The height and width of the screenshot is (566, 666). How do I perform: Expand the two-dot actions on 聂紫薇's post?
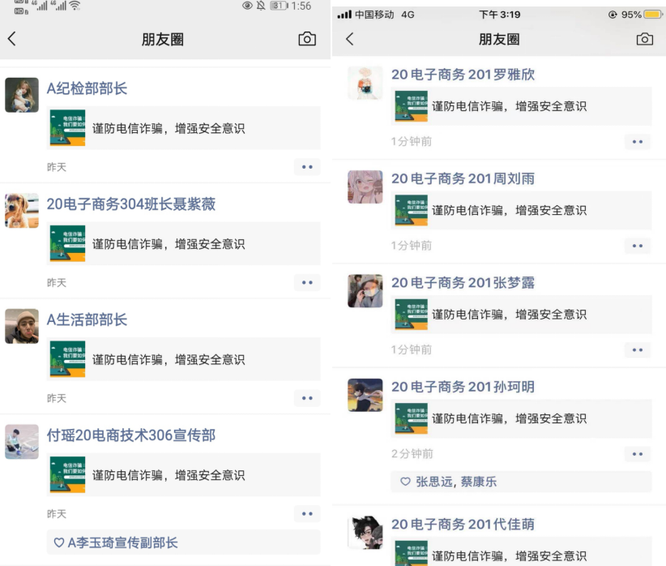(x=307, y=283)
